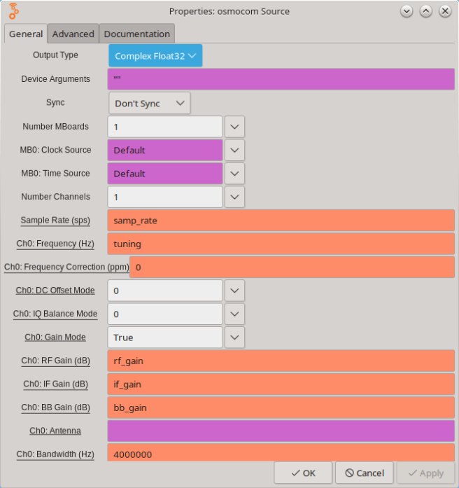The width and height of the screenshot is (459, 488).
Task: Expand the MB0: Clock Source dropdown arrow
Action: (x=235, y=151)
